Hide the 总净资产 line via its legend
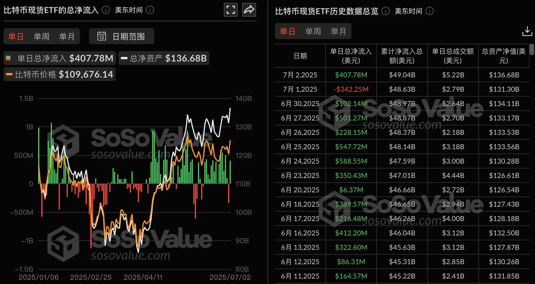 (x=164, y=58)
